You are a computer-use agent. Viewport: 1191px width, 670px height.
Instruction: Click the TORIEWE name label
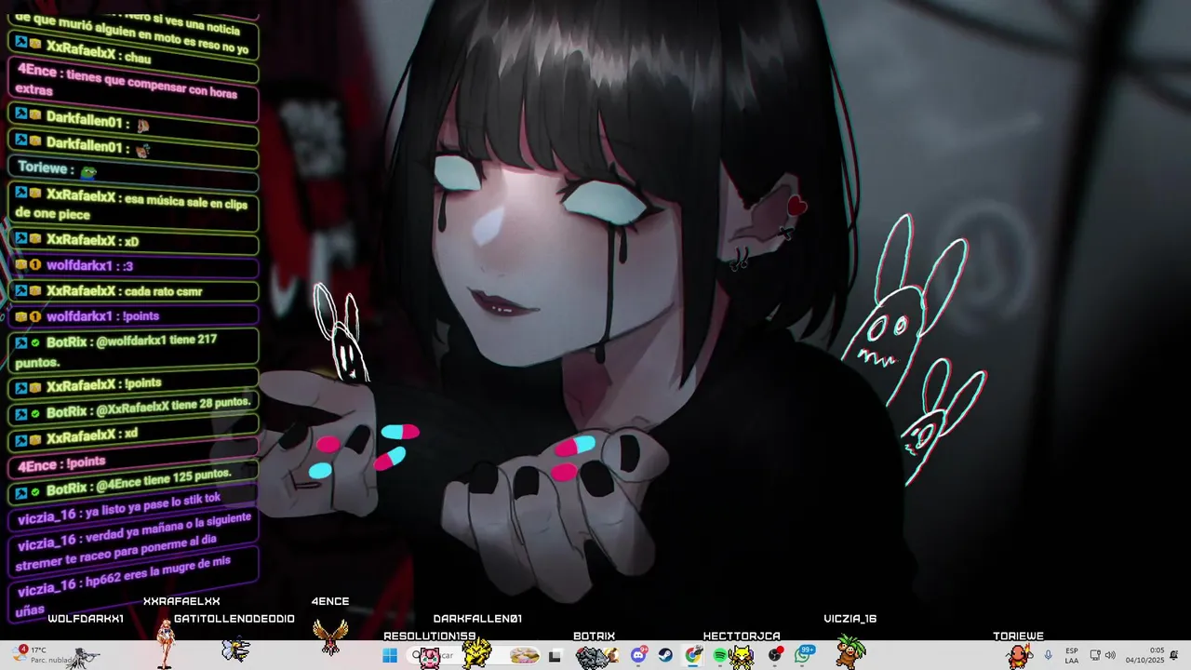pos(1018,636)
